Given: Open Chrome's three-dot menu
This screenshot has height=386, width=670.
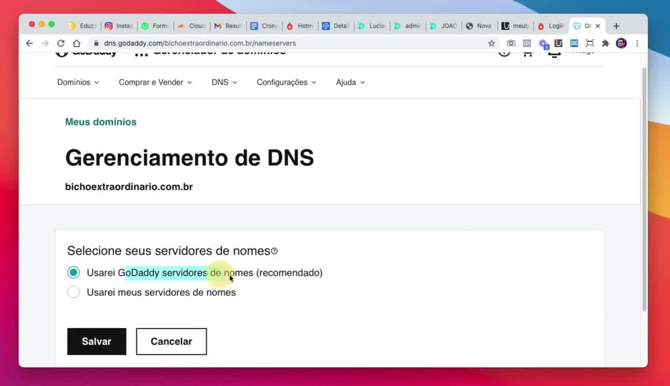Looking at the screenshot, I should click(637, 43).
